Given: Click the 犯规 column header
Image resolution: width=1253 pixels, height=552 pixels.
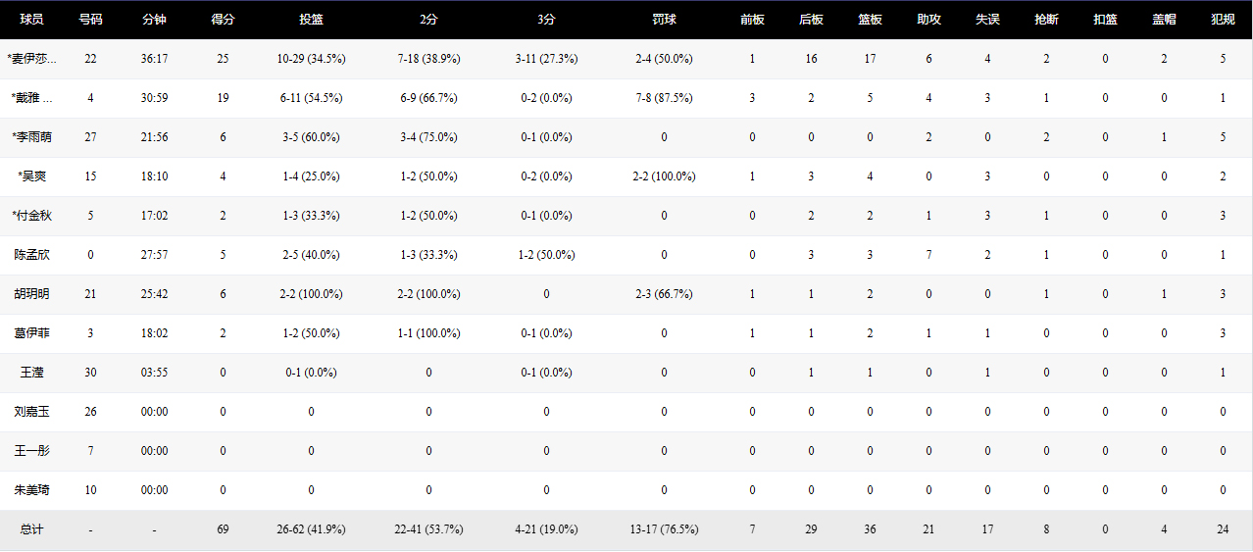Looking at the screenshot, I should click(1223, 20).
